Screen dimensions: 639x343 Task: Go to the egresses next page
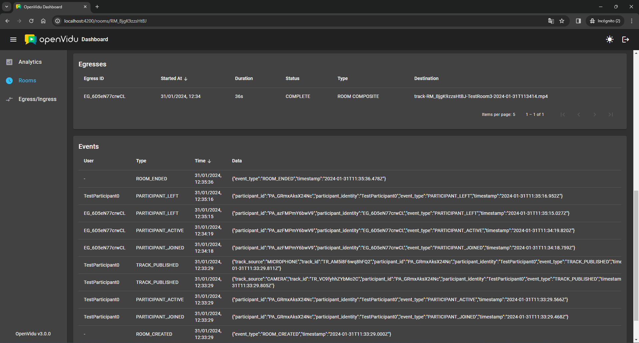pos(594,115)
